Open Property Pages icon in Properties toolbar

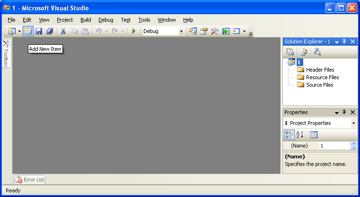(313, 135)
